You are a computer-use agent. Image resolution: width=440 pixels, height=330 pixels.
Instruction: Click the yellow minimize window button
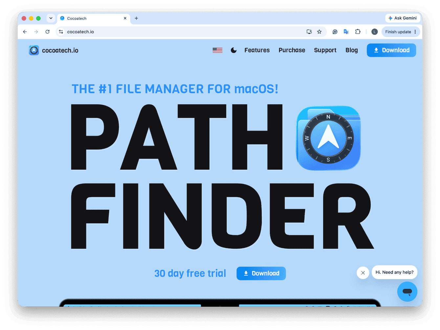click(x=31, y=18)
